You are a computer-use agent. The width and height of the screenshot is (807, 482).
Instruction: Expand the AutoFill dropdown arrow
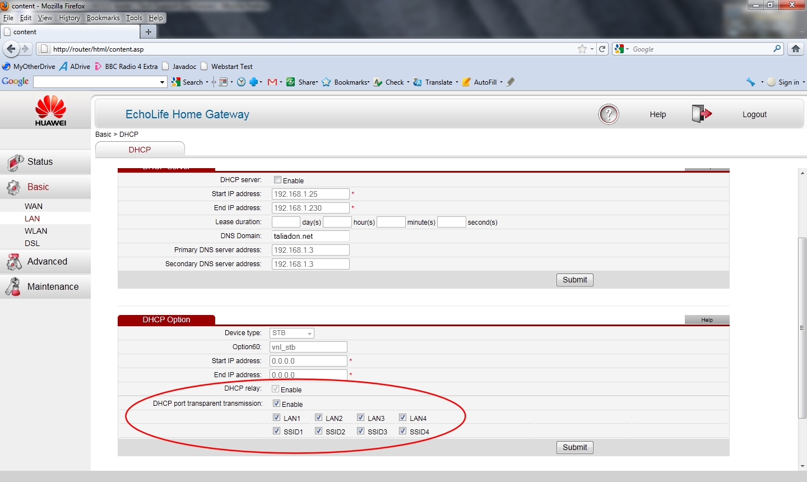click(501, 82)
